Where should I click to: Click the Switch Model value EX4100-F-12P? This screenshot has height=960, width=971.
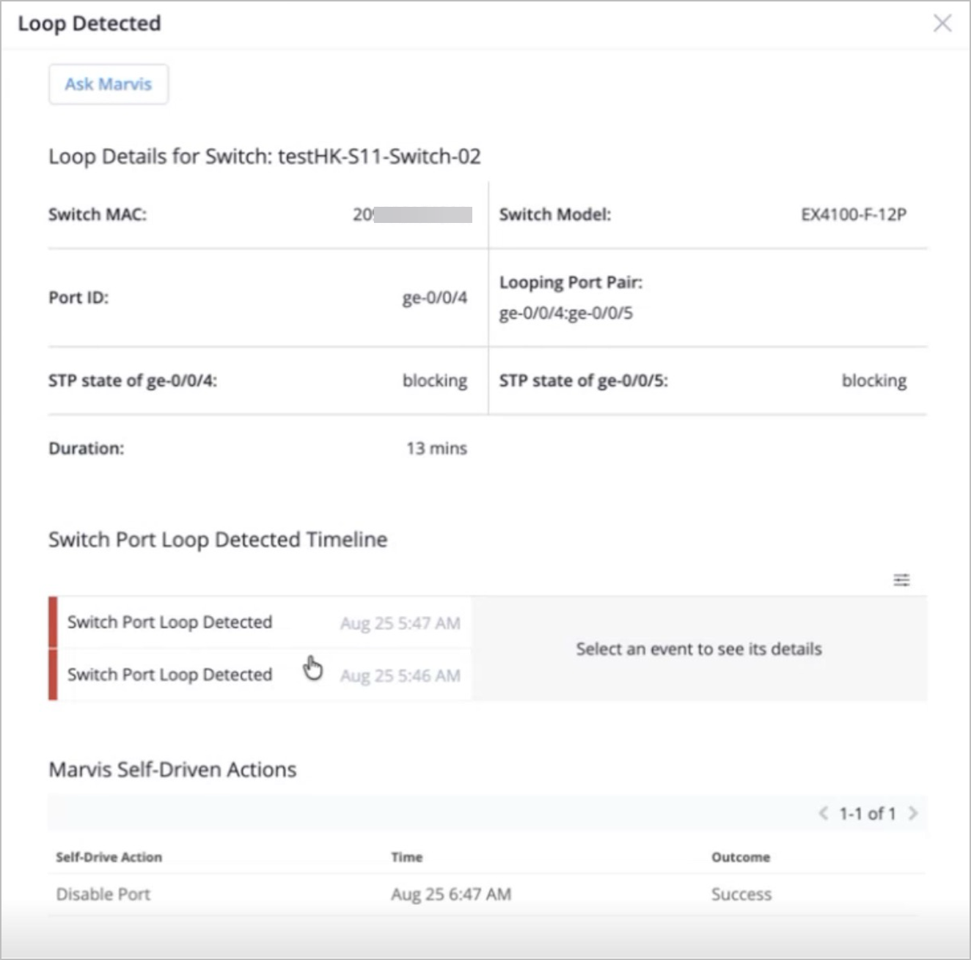coord(854,214)
